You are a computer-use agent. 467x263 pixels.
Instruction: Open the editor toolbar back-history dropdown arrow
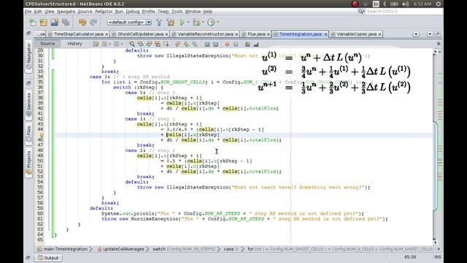(x=110, y=44)
